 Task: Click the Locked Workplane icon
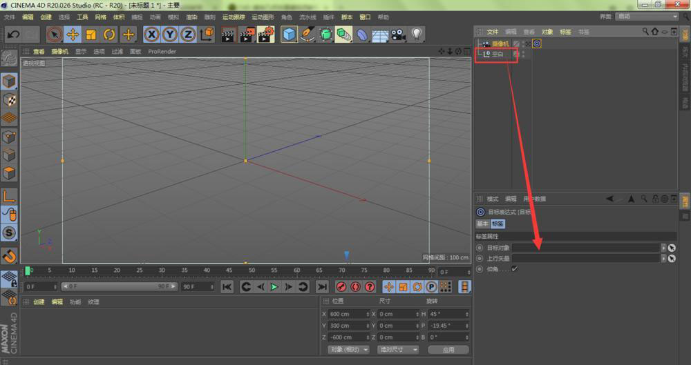click(9, 279)
